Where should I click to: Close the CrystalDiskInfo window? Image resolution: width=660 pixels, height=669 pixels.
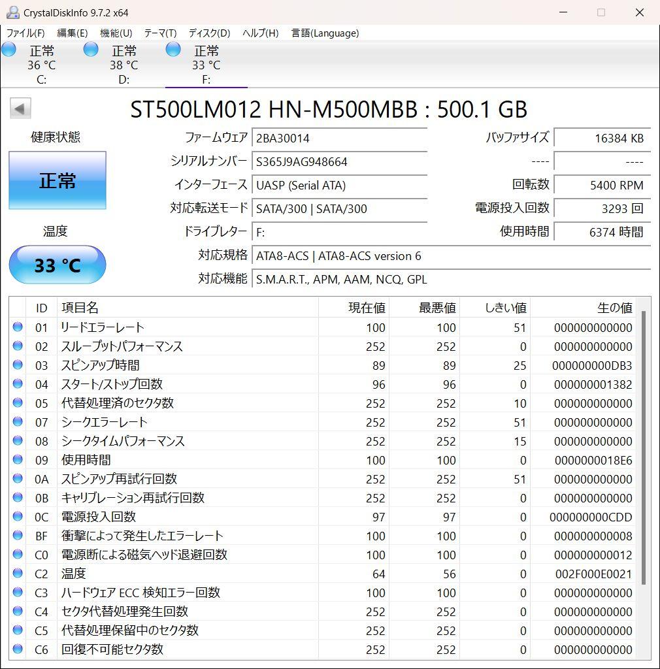640,12
